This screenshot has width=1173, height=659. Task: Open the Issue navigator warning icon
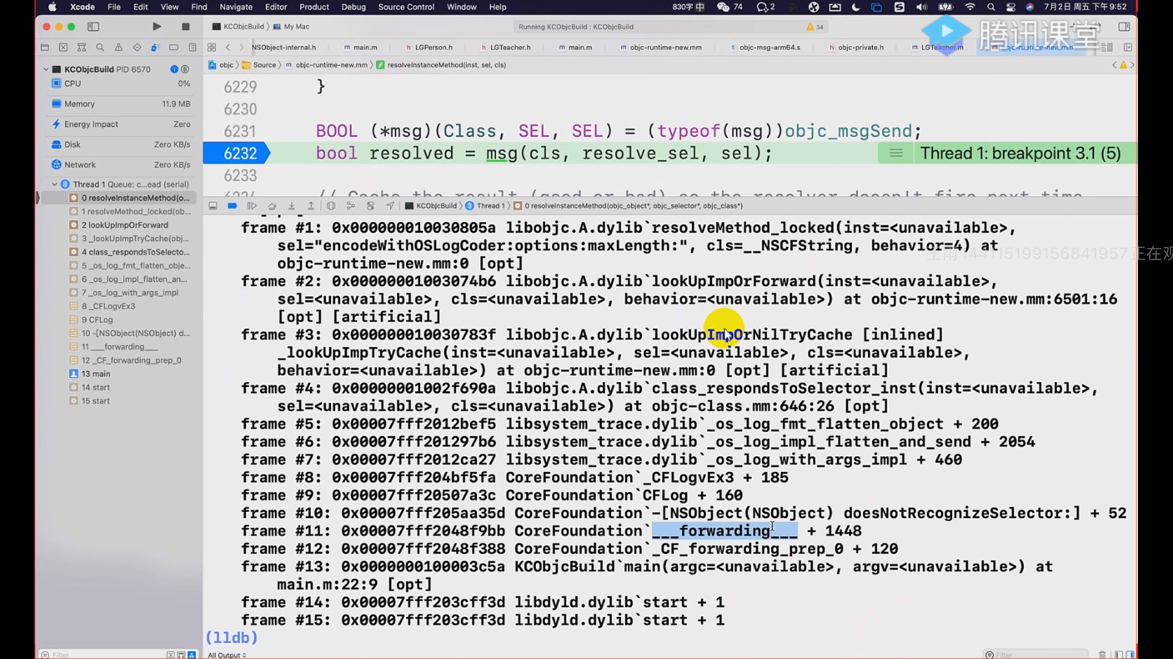(118, 47)
